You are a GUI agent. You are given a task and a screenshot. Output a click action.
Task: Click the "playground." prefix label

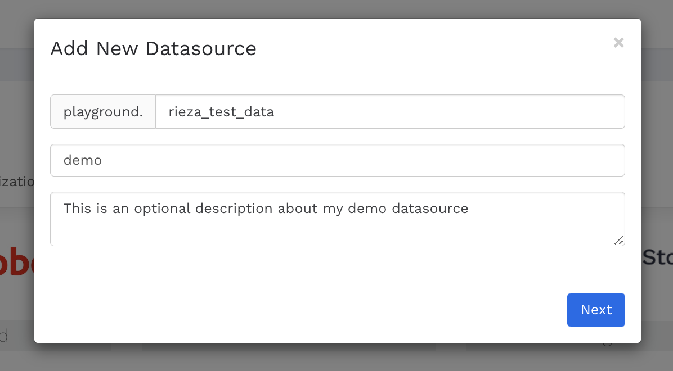point(103,112)
